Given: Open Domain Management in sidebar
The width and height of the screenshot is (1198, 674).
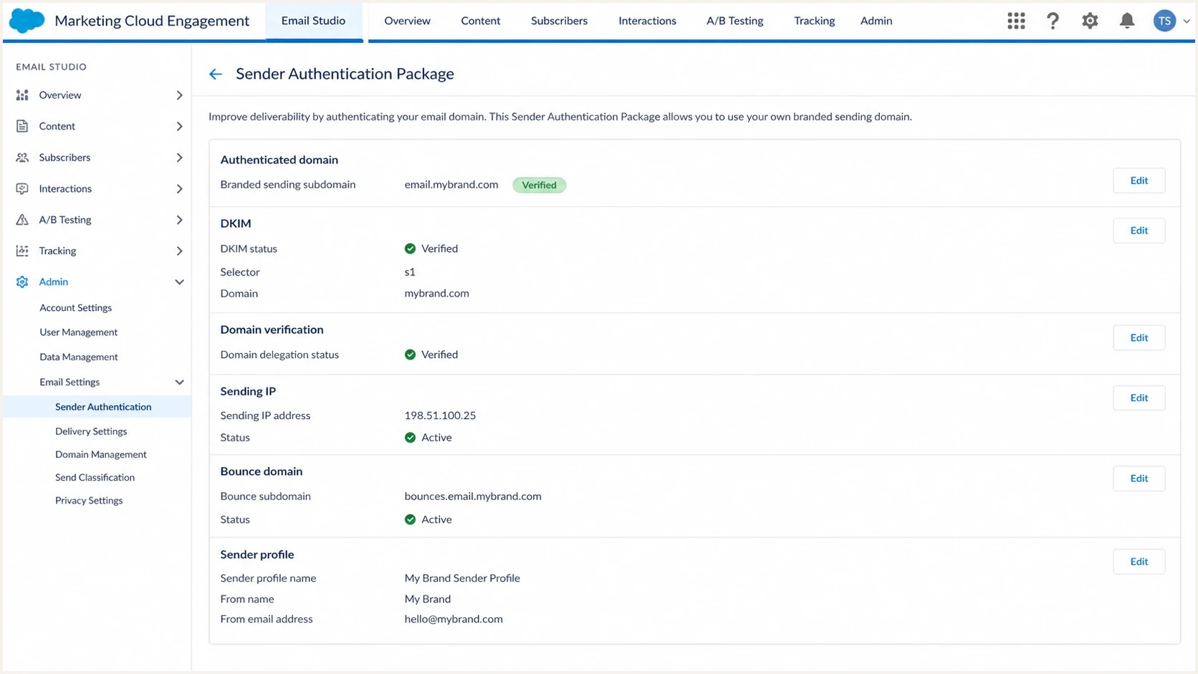Looking at the screenshot, I should pos(100,454).
